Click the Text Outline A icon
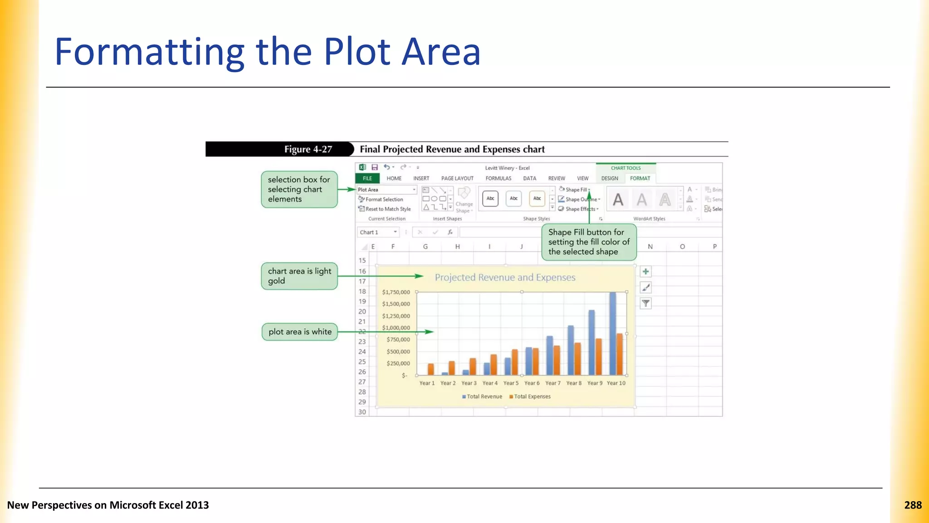This screenshot has width=929, height=523. click(689, 199)
